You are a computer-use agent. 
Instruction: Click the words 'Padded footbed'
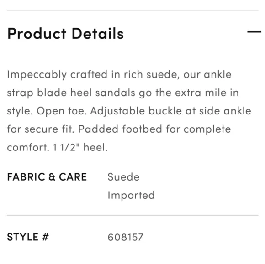pos(120,129)
